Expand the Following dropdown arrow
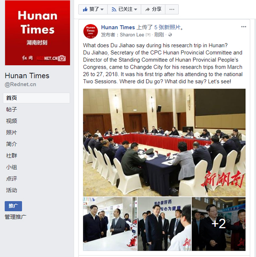This screenshot has width=256, height=257. pos(136,9)
